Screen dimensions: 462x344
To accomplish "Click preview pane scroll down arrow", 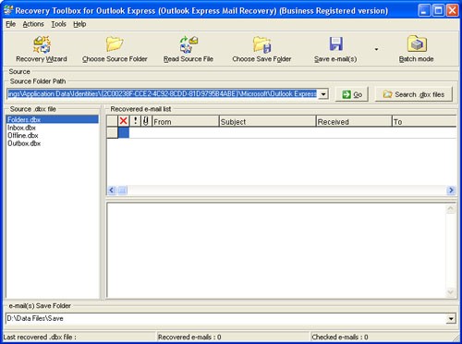I will [451, 291].
